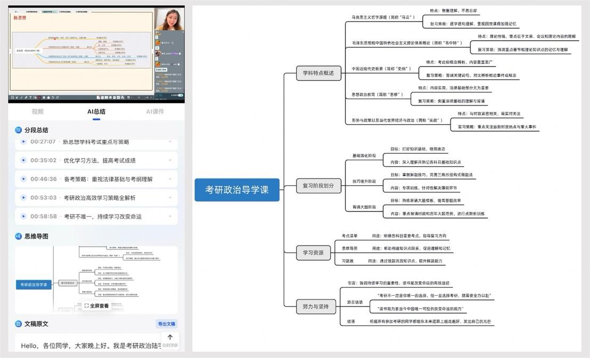This screenshot has height=358, width=590.
Task: Play segment starting at 00:53:03
Action: point(23,198)
